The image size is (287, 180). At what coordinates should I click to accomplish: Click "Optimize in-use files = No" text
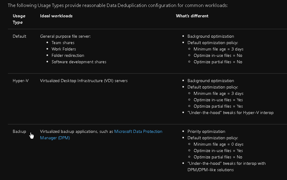218,55
